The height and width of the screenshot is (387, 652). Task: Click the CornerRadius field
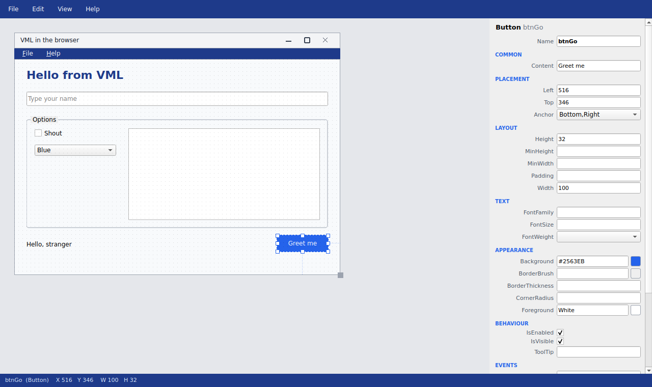[x=599, y=298]
